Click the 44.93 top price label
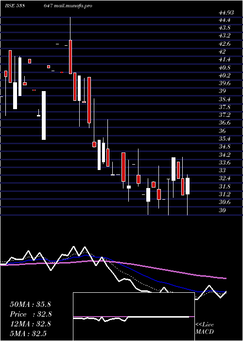 tap(226, 13)
